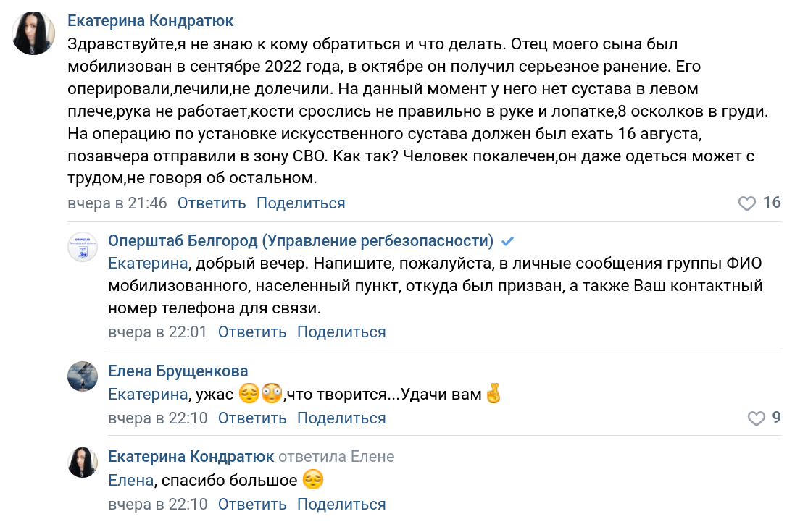Click the 'вчера в 22:01' timestamp
Image resolution: width=808 pixels, height=527 pixels.
click(x=157, y=332)
